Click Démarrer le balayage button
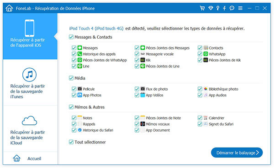Screen dimensions: 274x168 237,153
